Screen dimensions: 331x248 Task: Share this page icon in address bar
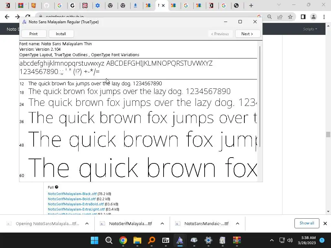click(280, 17)
